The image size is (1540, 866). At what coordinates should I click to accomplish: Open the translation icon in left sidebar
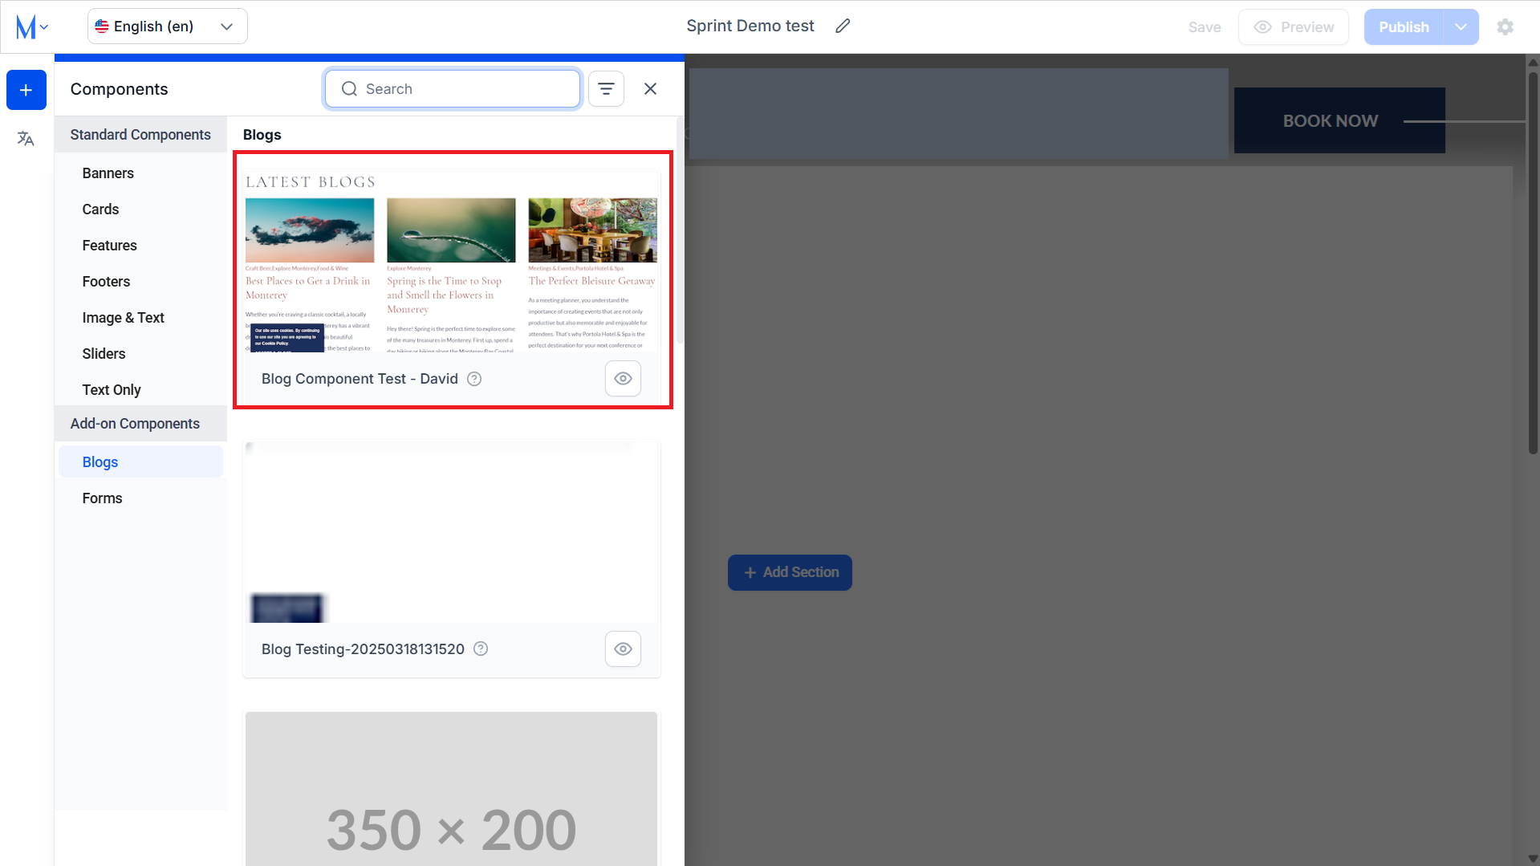[x=26, y=139]
